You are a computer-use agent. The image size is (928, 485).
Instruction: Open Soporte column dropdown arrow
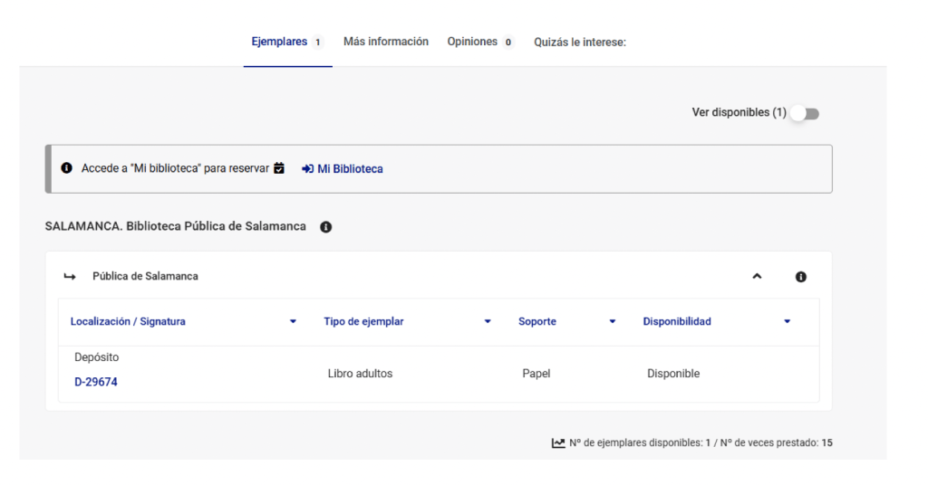coord(613,321)
